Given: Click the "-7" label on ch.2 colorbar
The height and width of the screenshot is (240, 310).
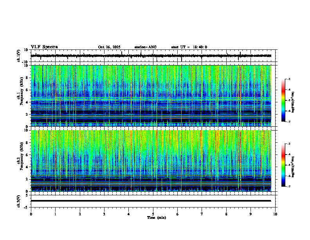Looking at the screenshot, I should click(288, 187).
